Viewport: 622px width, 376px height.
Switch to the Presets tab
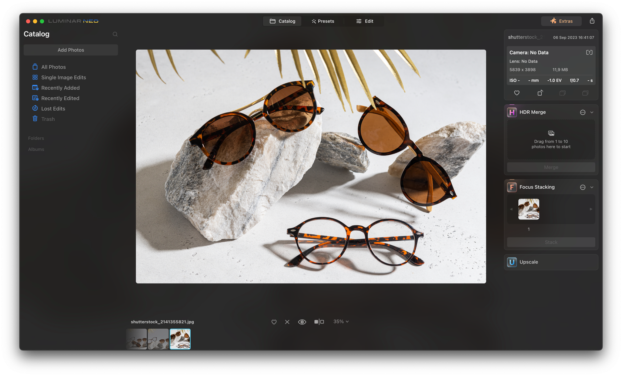click(323, 21)
